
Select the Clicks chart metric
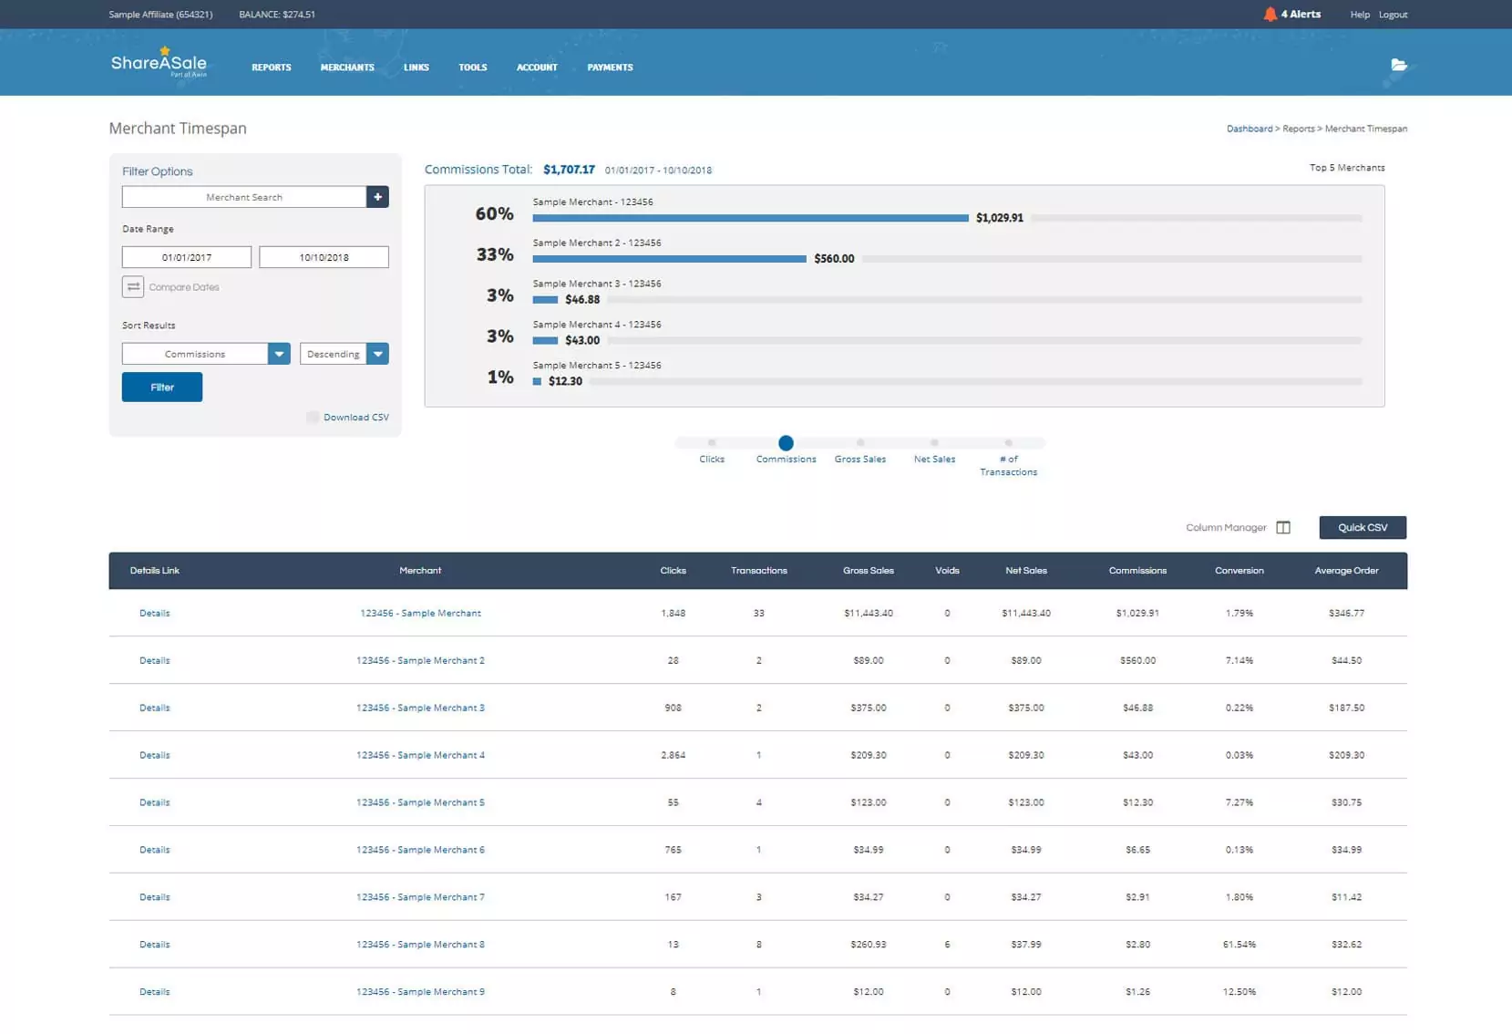coord(712,443)
